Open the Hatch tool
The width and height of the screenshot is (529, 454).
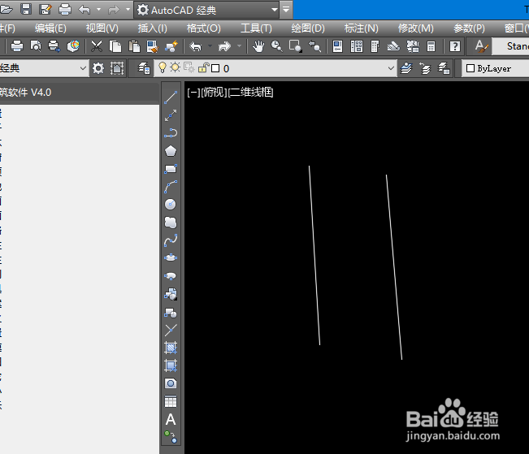(x=171, y=348)
